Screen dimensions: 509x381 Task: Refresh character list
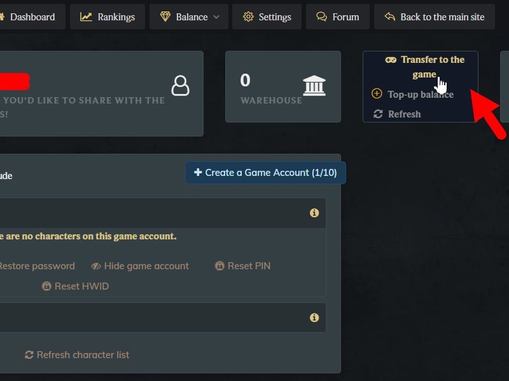tap(77, 355)
